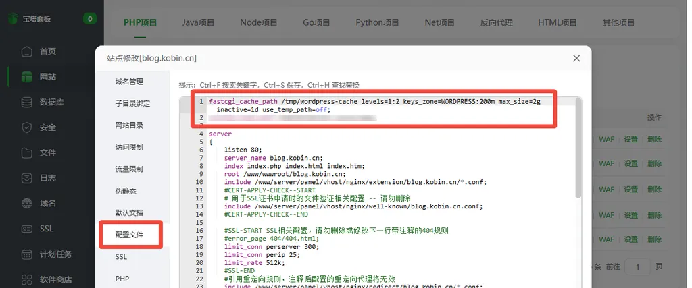Open 计划任务 via the calendar icon
The image size is (692, 288).
(x=27, y=254)
